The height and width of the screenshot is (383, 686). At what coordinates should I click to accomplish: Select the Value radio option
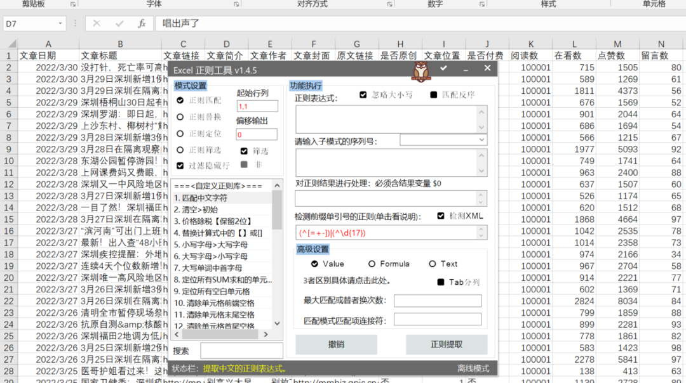click(x=314, y=264)
